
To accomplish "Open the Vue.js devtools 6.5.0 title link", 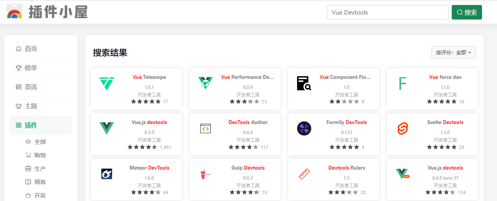I will (149, 122).
